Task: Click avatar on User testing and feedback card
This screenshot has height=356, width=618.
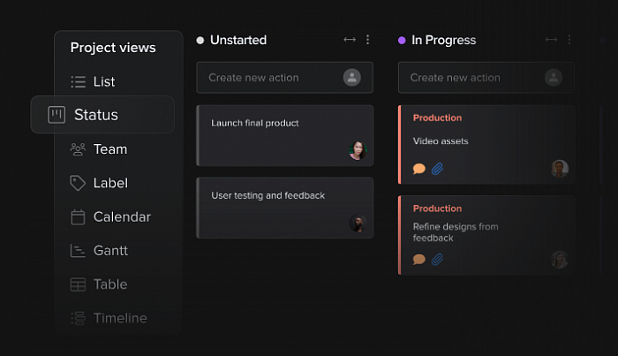Action: pos(357,223)
